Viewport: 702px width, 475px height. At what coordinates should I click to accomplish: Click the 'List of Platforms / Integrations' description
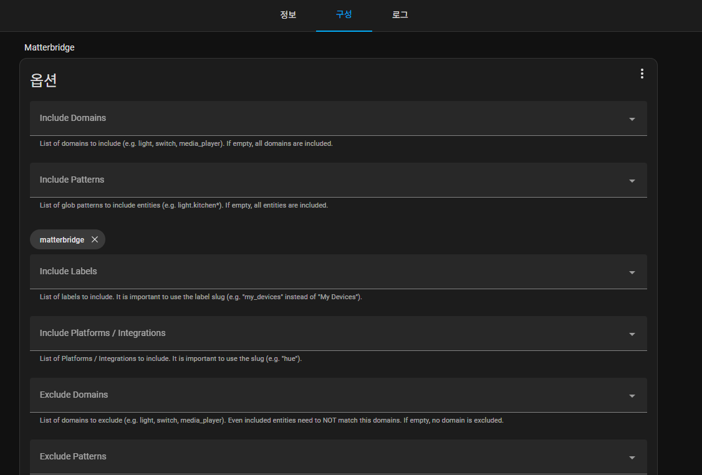171,359
